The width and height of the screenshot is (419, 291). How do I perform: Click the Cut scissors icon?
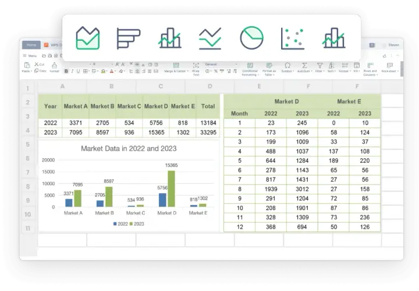point(36,64)
